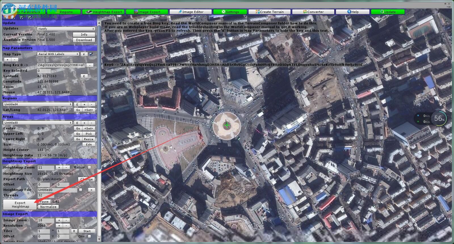Click <Set> in the Center row

point(89,128)
